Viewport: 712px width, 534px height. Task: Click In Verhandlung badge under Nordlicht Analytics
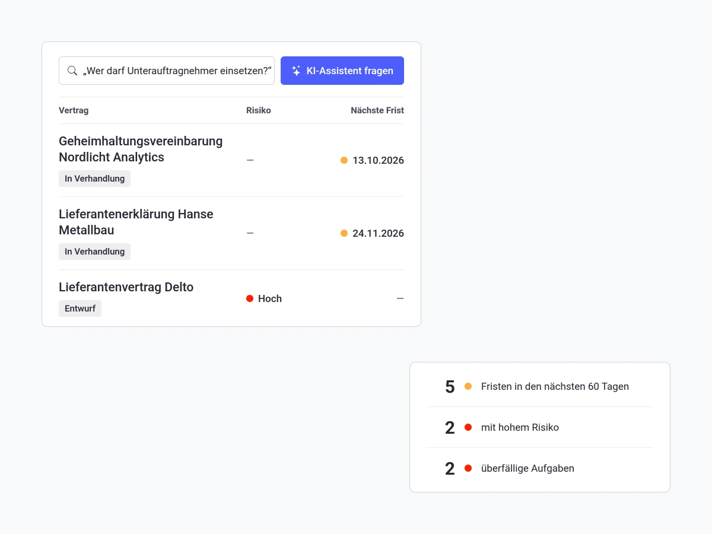(94, 179)
